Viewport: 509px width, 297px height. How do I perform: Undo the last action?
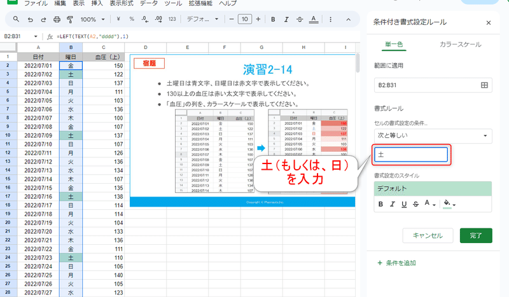point(30,20)
